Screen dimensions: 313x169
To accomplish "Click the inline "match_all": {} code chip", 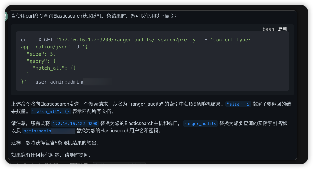I will [x=51, y=111].
